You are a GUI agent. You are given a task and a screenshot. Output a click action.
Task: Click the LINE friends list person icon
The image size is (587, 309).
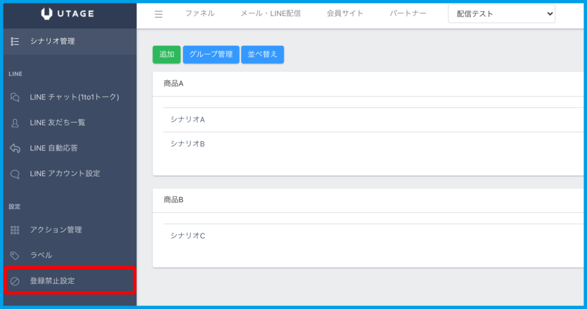click(x=15, y=122)
